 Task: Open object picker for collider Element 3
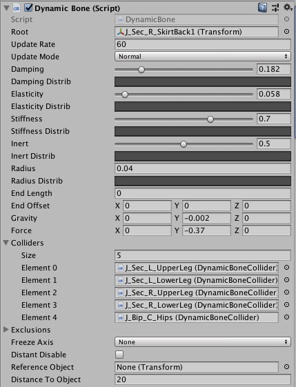pos(286,305)
